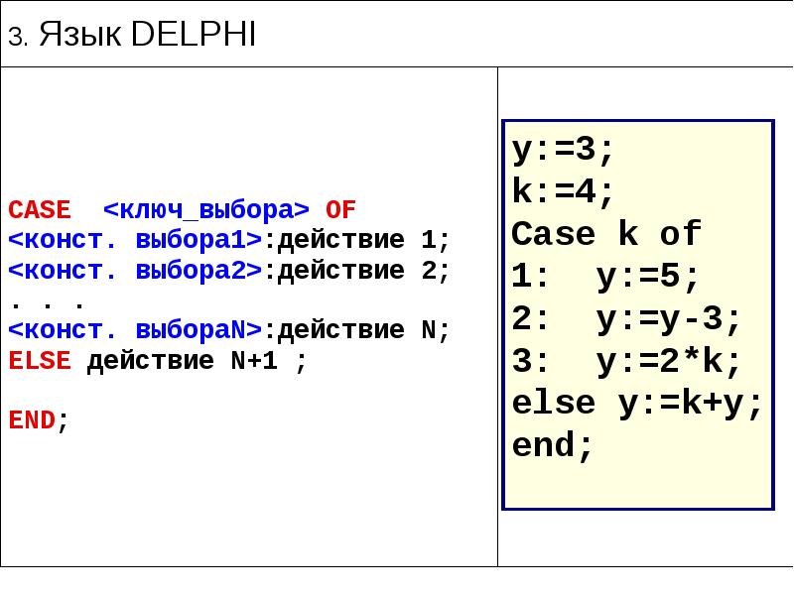The height and width of the screenshot is (595, 794).
Task: Click the case branch "2: y:=y-3;"
Action: tap(627, 319)
